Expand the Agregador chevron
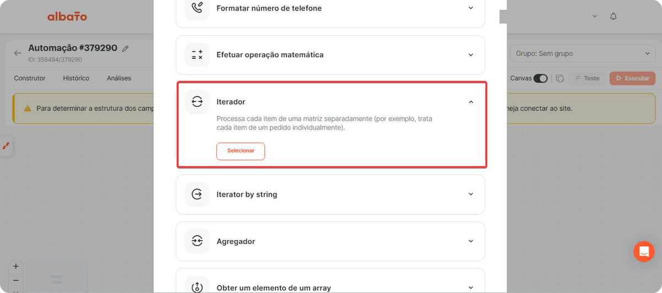This screenshot has height=293, width=662. point(471,241)
